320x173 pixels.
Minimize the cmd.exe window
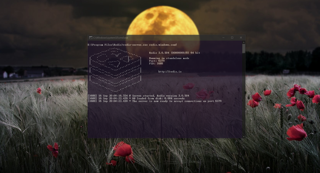[x=223, y=37]
